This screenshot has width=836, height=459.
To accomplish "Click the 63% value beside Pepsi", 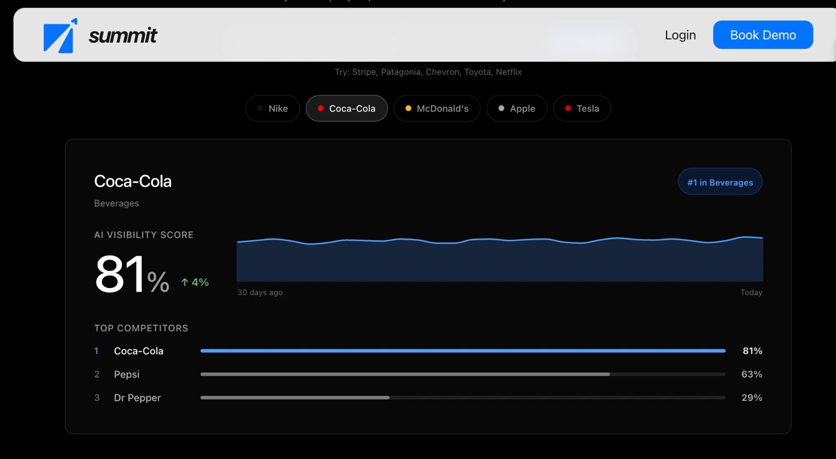I will coord(752,374).
